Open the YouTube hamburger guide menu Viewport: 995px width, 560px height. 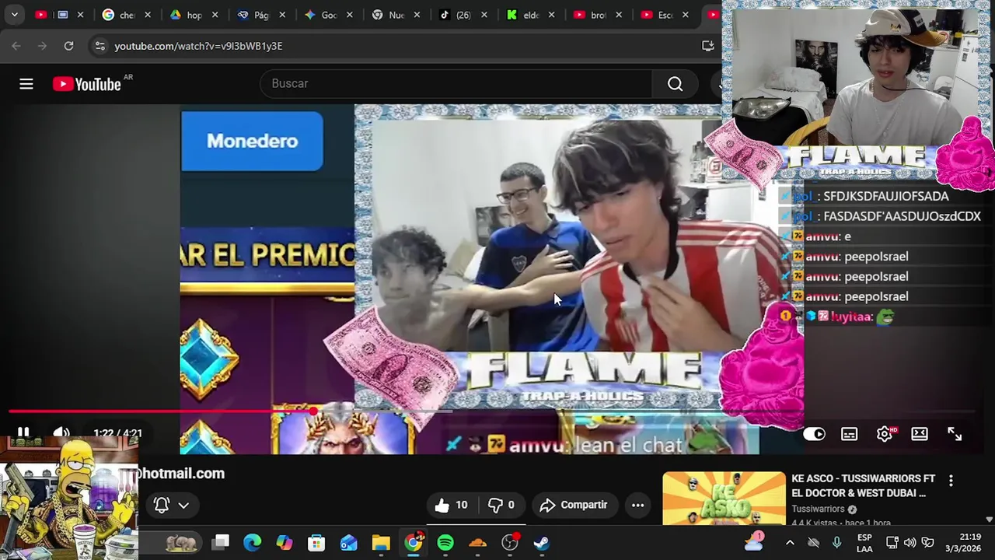point(26,84)
